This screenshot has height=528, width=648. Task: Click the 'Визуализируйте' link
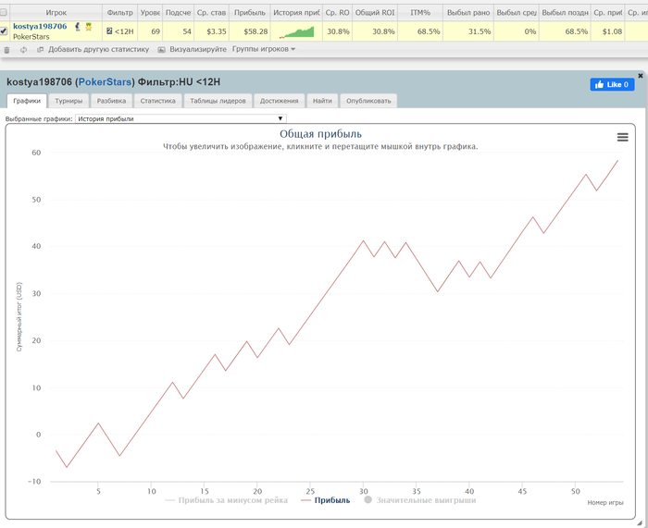[x=198, y=49]
